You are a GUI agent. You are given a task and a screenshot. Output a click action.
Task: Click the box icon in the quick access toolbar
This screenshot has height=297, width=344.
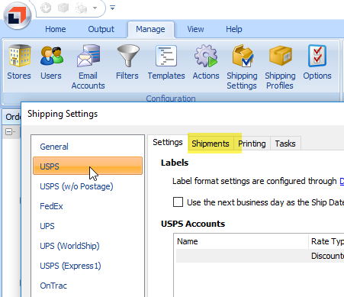click(63, 8)
